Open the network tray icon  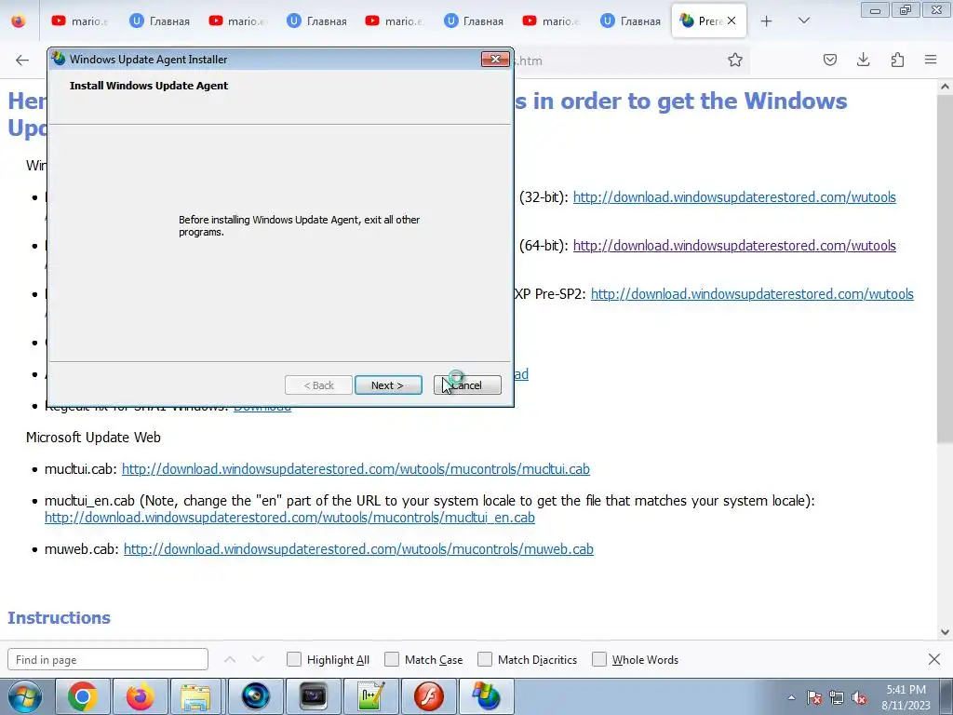tap(837, 697)
